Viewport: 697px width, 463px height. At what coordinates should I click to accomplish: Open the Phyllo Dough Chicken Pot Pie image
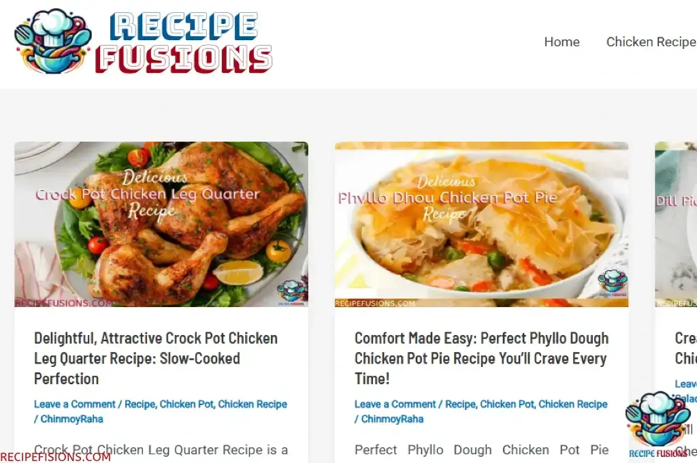[x=481, y=224]
